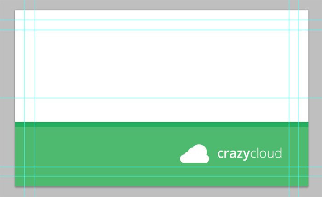Viewport: 322px width, 197px height.
Task: Click the empty white card area center
Action: pos(161,66)
